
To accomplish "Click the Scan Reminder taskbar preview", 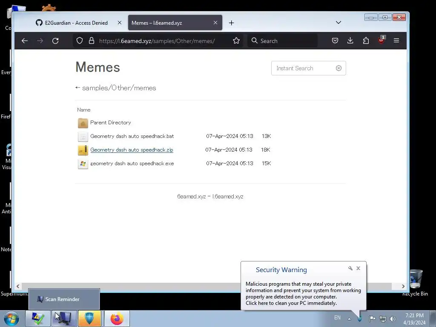I will tap(64, 299).
